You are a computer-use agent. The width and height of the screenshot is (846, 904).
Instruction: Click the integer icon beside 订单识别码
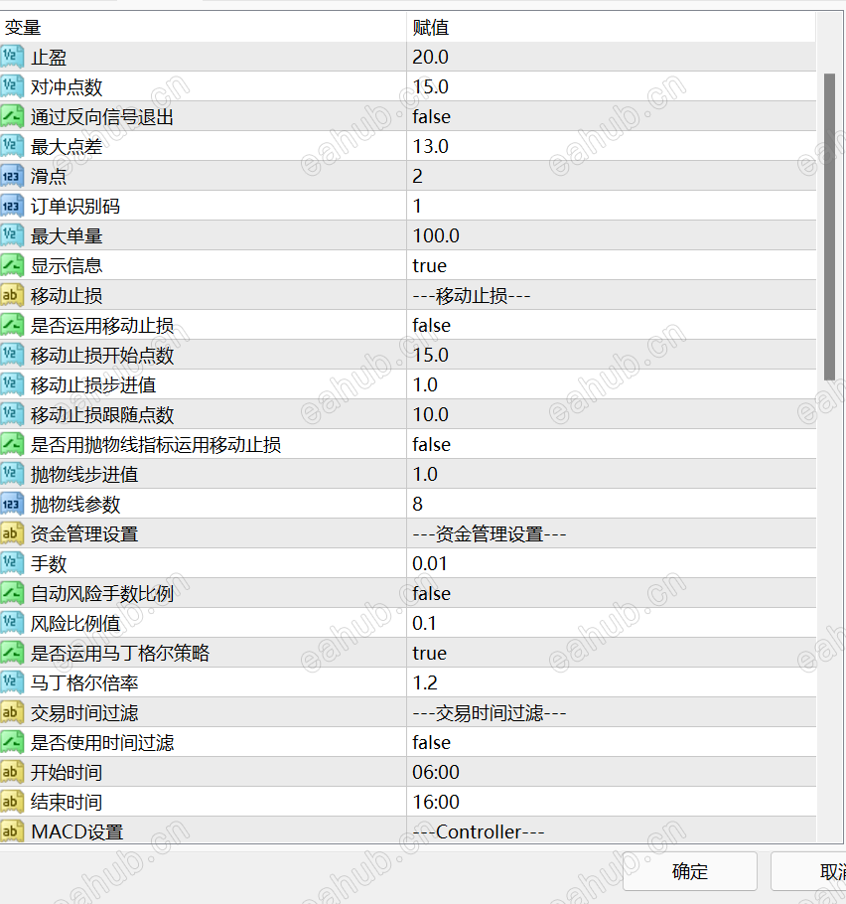tap(14, 206)
